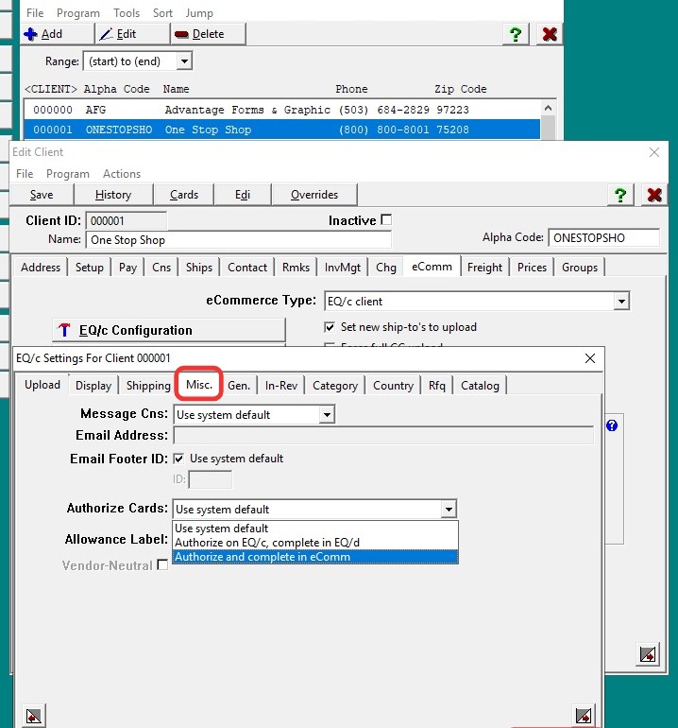Viewport: 678px width, 728px height.
Task: Click the bottom-right forward arrow icon in EQ/c Settings
Action: [583, 716]
